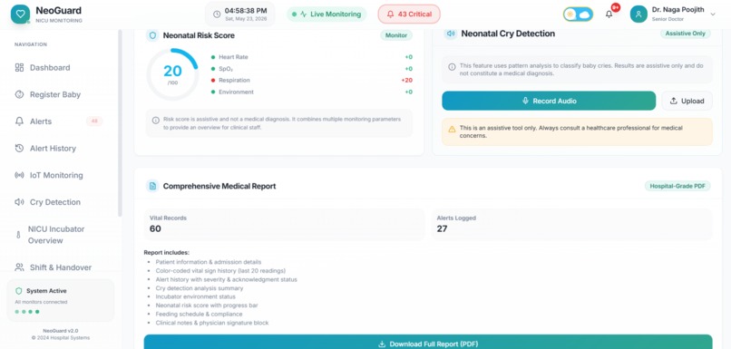Click the System Active shield icon
The image size is (731, 349).
coord(19,291)
